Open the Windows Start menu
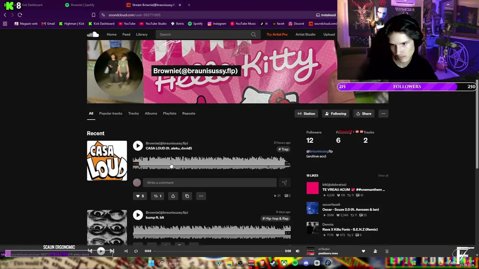 point(151,263)
